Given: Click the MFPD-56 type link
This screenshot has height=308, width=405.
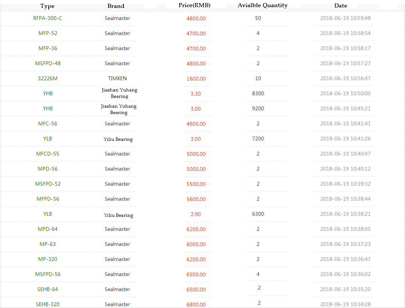Looking at the screenshot, I should pyautogui.click(x=48, y=199).
